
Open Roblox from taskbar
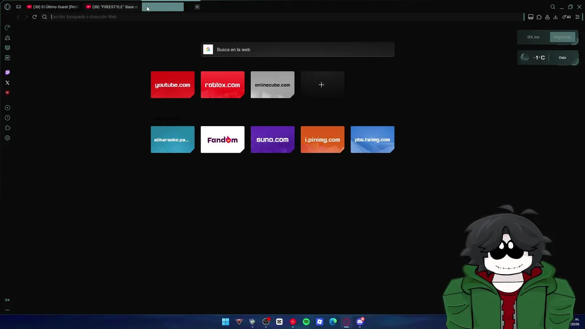(x=319, y=322)
